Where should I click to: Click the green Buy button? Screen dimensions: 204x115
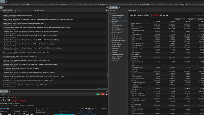pos(98,94)
